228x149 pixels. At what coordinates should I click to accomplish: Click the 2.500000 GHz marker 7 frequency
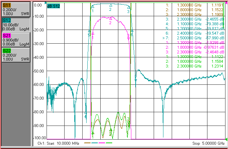(189, 38)
